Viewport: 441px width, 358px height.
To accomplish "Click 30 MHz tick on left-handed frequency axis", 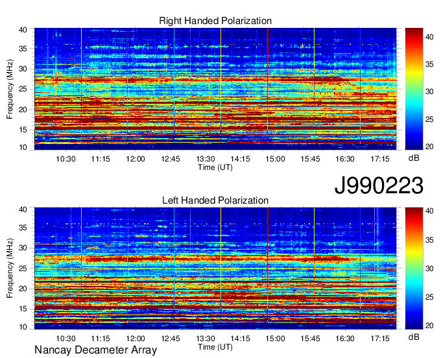I will pyautogui.click(x=23, y=248).
